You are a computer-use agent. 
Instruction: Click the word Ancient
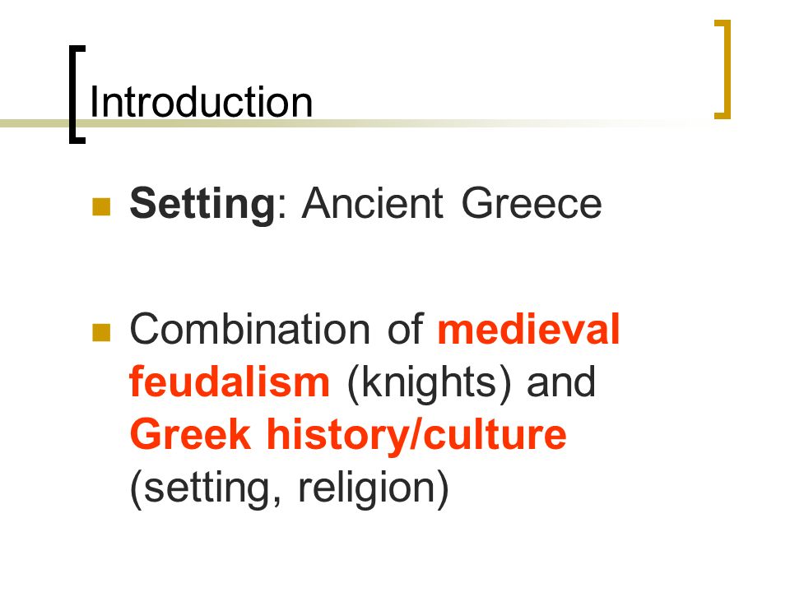[373, 203]
